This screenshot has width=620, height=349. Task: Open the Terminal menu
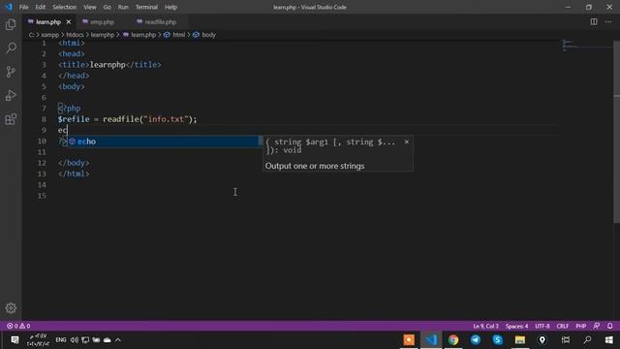(146, 7)
